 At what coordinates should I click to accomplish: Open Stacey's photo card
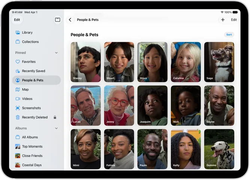pyautogui.click(x=86, y=62)
